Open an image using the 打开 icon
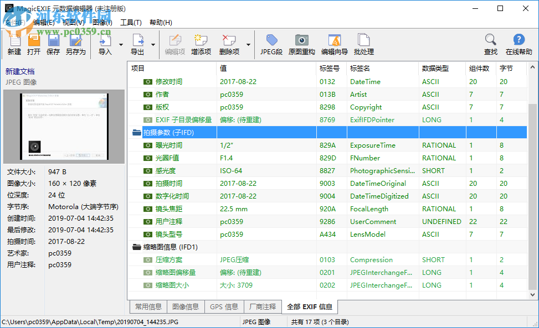Viewport: 539px width, 328px height. [33, 44]
